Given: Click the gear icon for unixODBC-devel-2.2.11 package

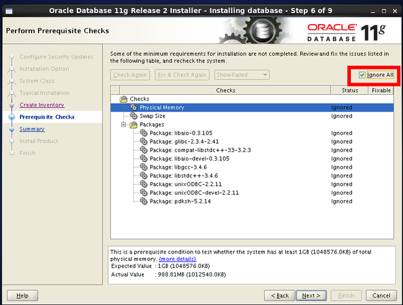Looking at the screenshot, I should tap(144, 192).
